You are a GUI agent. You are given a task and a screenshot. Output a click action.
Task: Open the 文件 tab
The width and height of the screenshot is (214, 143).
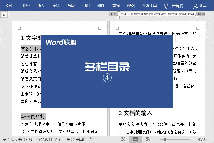9,5
